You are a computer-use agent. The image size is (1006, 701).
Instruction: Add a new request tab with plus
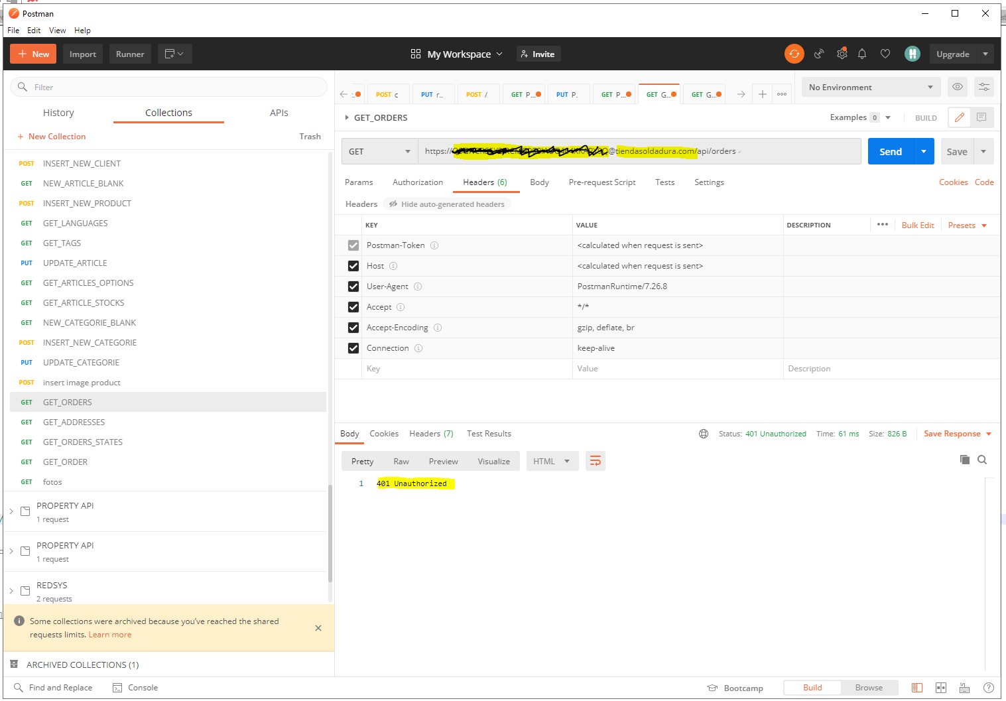point(763,94)
